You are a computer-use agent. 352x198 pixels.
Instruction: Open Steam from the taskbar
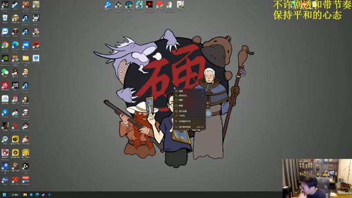click(x=43, y=194)
